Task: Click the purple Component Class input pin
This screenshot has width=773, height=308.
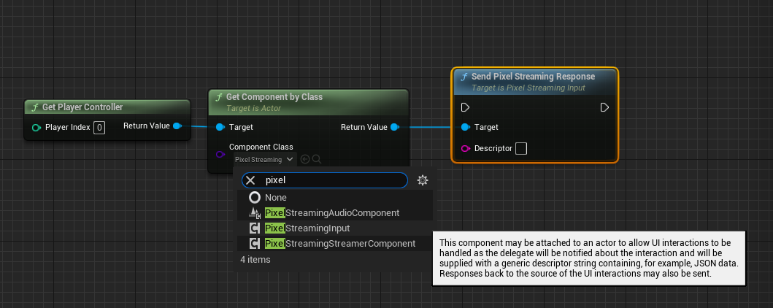Action: 220,153
